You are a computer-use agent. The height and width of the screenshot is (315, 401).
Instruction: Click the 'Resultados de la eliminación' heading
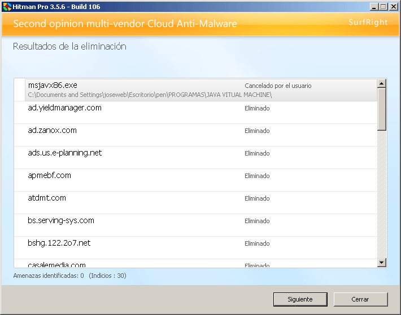pyautogui.click(x=69, y=46)
